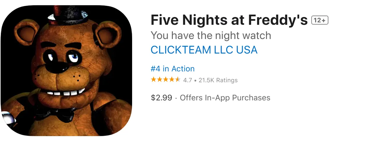
Task: Open the CLICKTEAM LLC USA developer page
Action: 204,50
